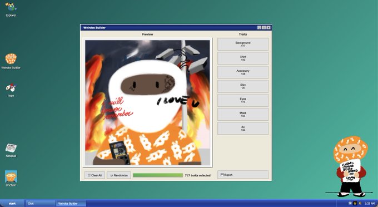Open the start menu
378x207 pixels.
[x=12, y=203]
